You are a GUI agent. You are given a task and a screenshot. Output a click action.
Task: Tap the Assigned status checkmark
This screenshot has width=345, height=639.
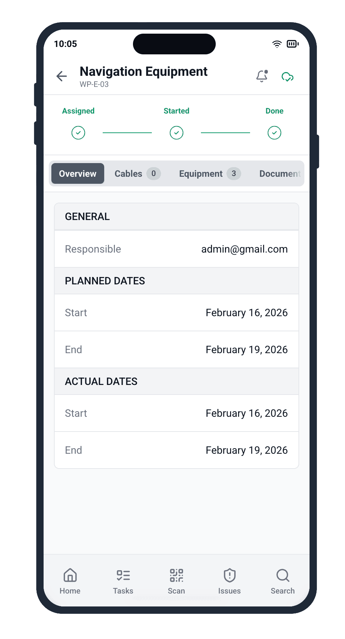pos(78,133)
